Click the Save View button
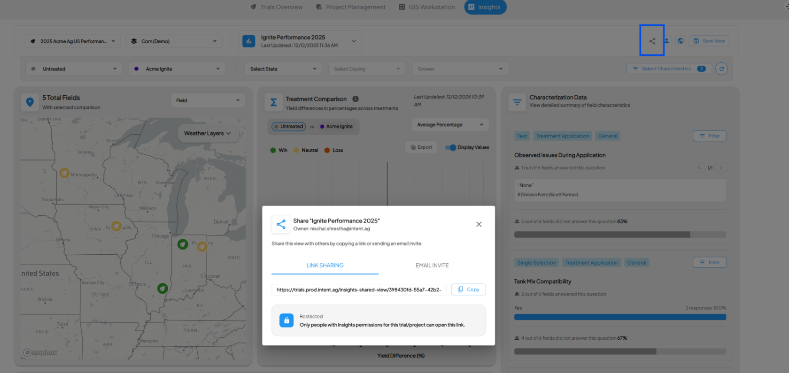Screen dimensions: 789x373 709,41
